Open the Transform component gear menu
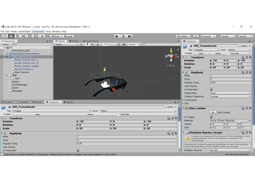Image resolution: width=255 pixels, height=181 pixels. click(251, 57)
